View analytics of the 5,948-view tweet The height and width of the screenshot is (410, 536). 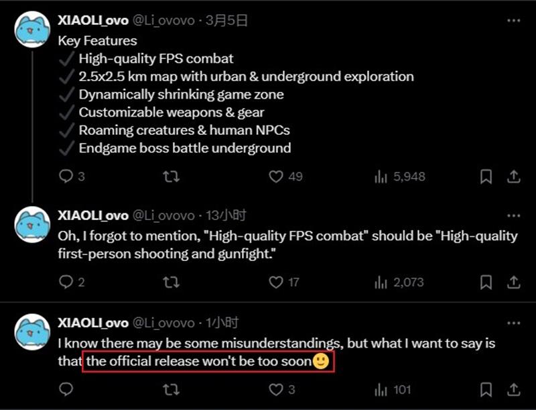click(381, 176)
